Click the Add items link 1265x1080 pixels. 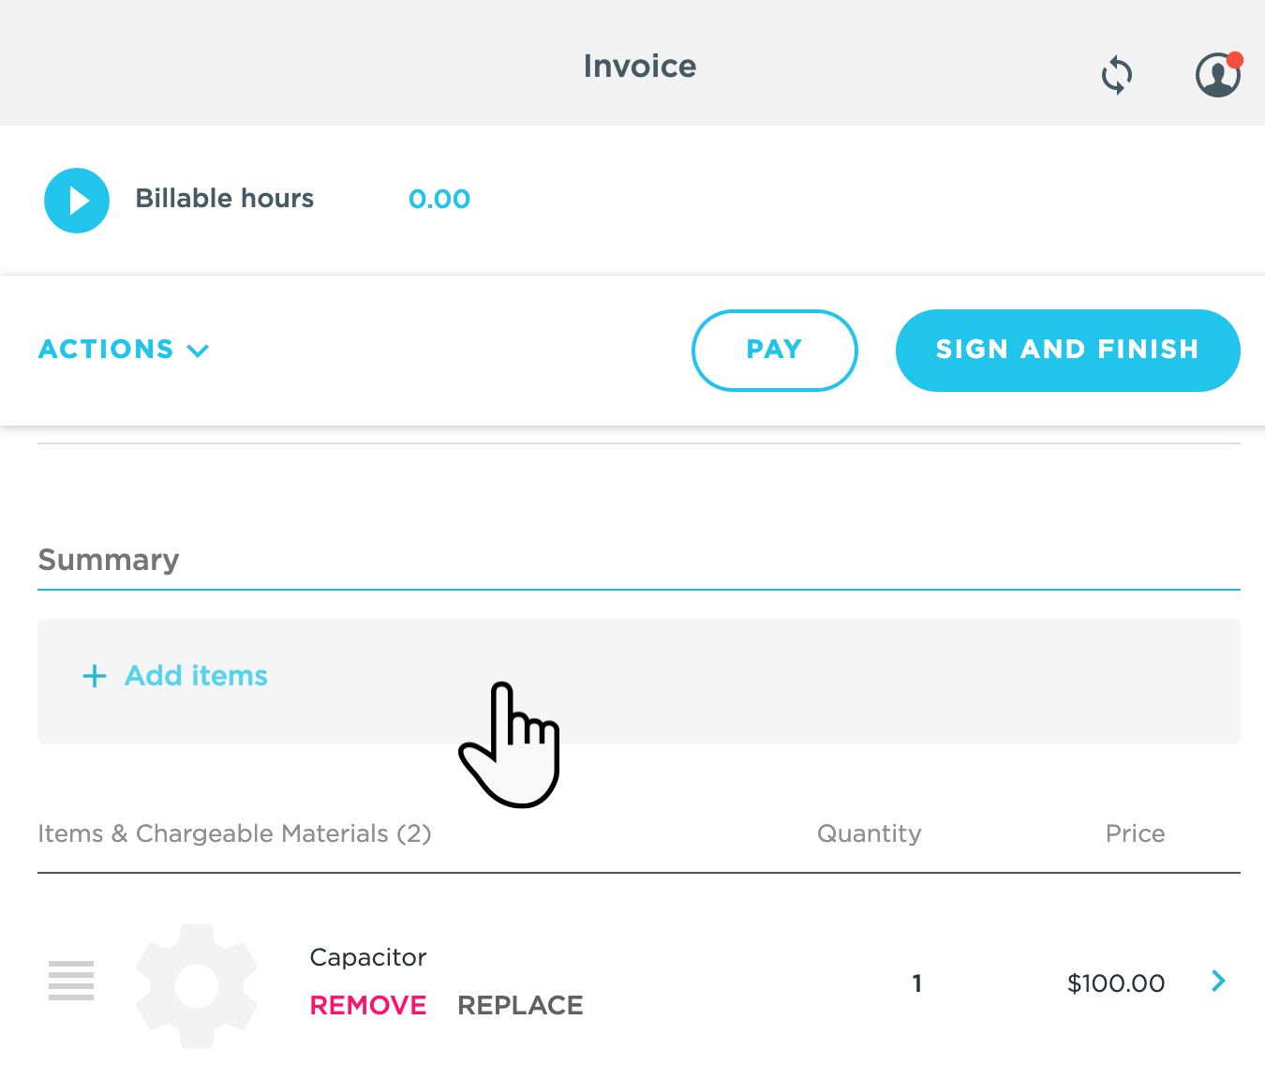196,676
